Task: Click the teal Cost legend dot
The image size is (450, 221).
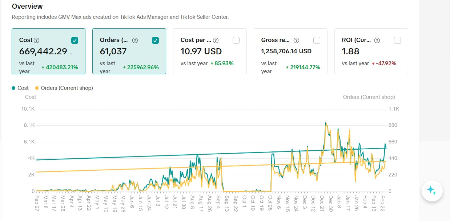Action: point(14,88)
